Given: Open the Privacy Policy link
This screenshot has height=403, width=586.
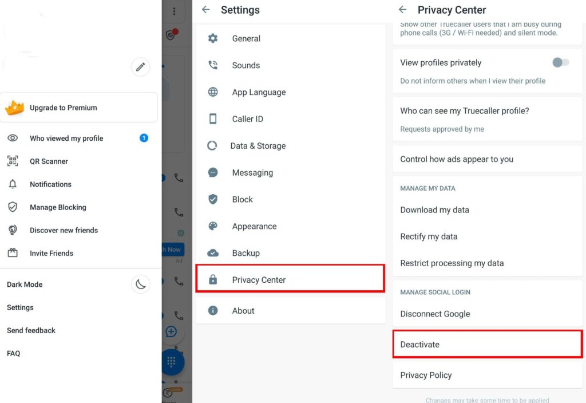Looking at the screenshot, I should pyautogui.click(x=488, y=375).
